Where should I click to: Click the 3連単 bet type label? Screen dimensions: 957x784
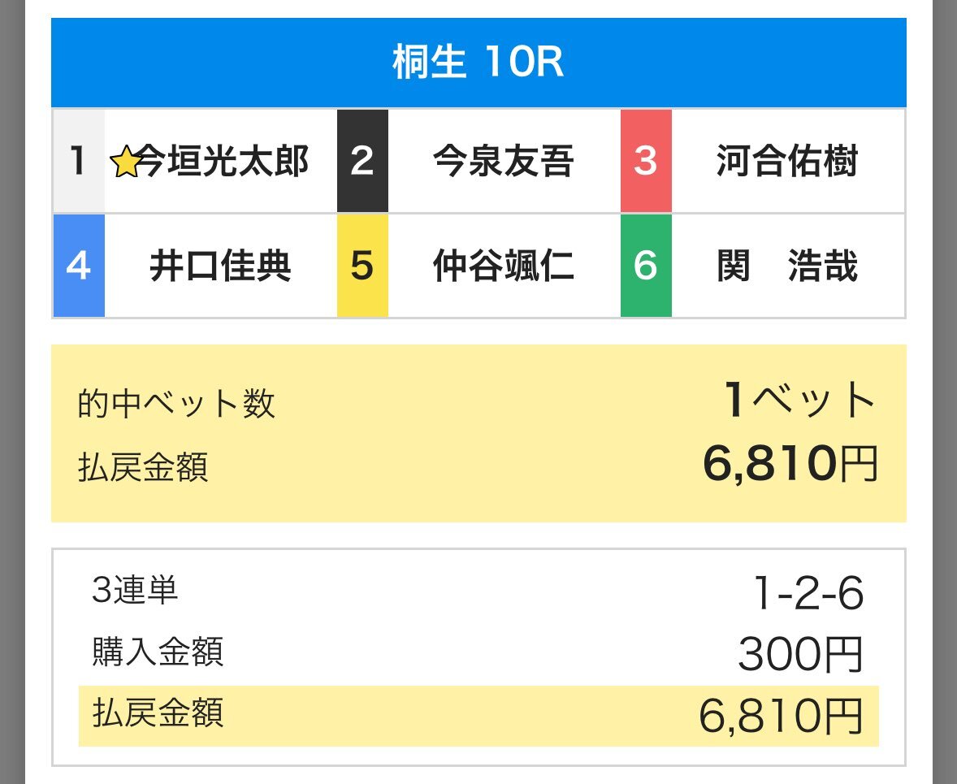click(134, 591)
